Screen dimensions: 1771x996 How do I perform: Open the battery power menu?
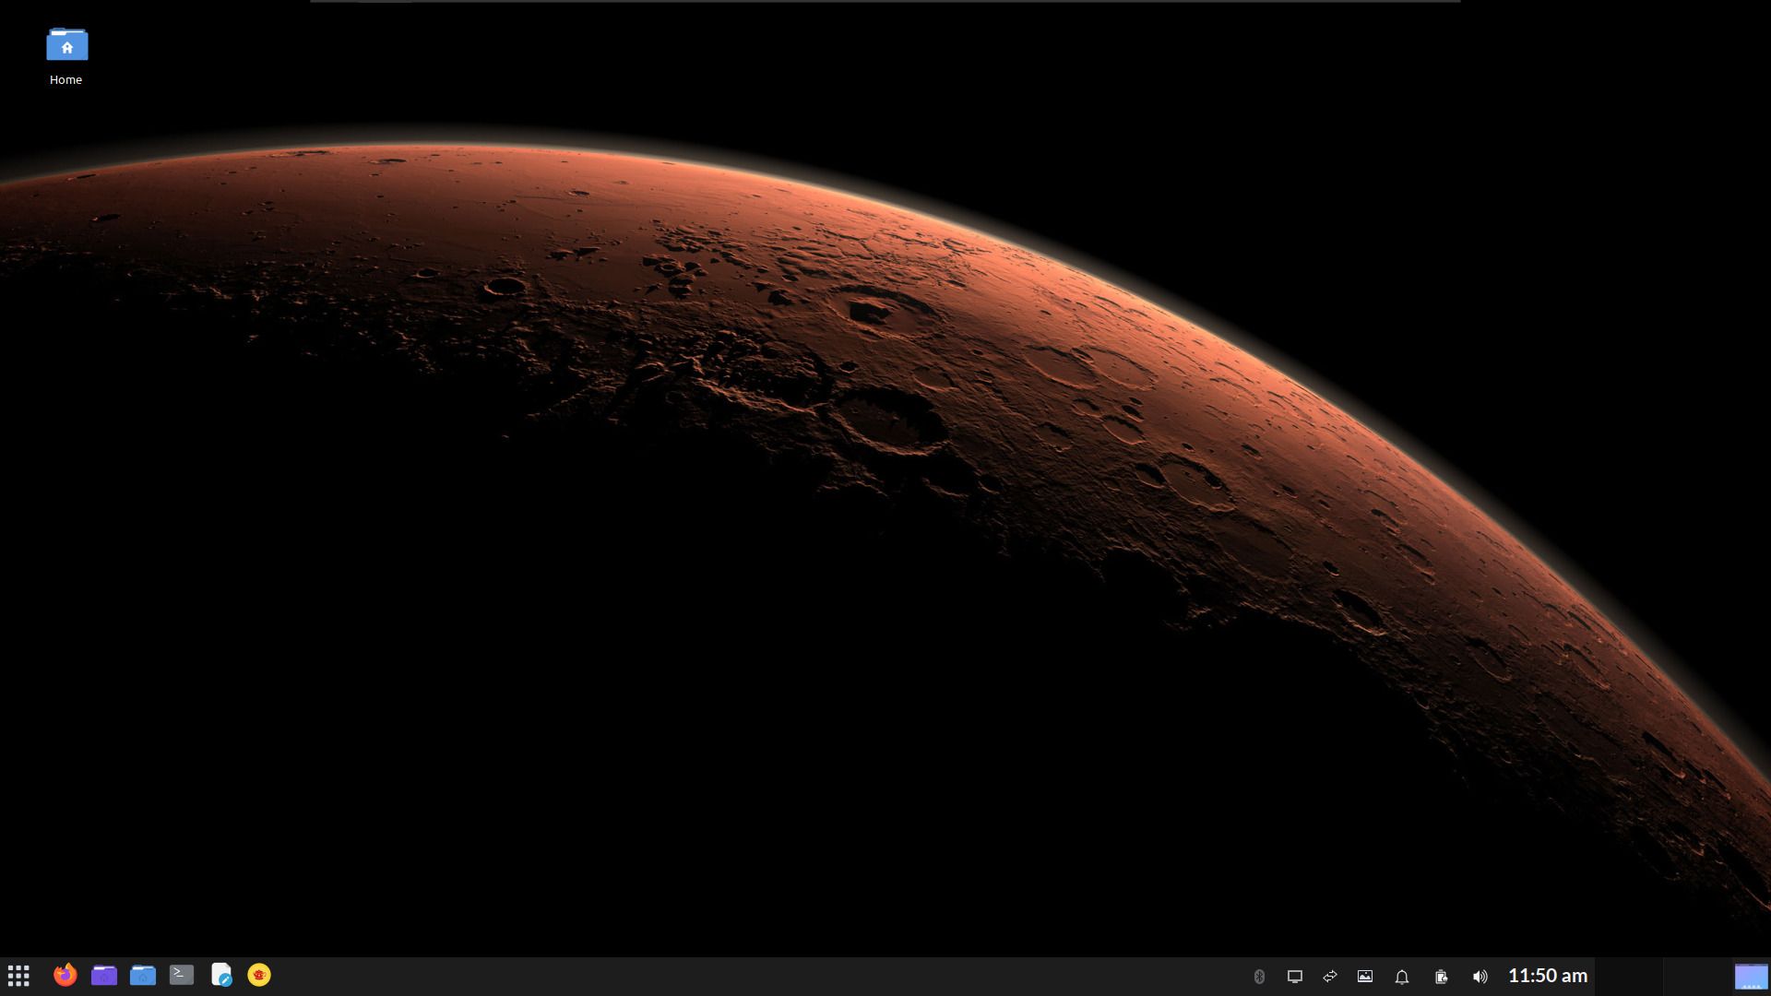pyautogui.click(x=1441, y=976)
